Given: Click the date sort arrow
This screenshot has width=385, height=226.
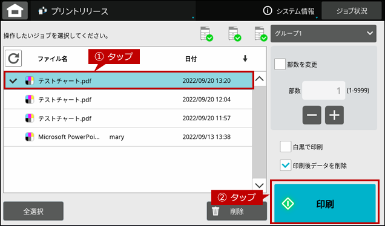Looking at the screenshot, I should (245, 59).
